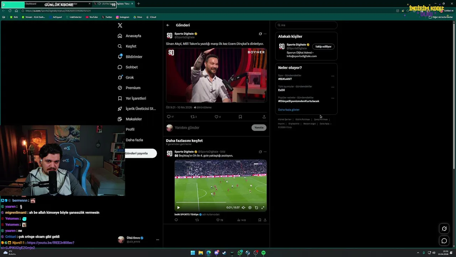Open Steam from the taskbar

[x=224, y=253]
